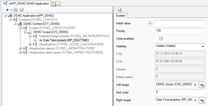Toggle the Write enabled checkbox

pos(161,39)
